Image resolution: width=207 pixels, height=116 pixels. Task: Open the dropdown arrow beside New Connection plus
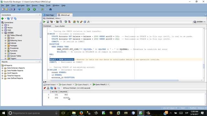[5, 19]
